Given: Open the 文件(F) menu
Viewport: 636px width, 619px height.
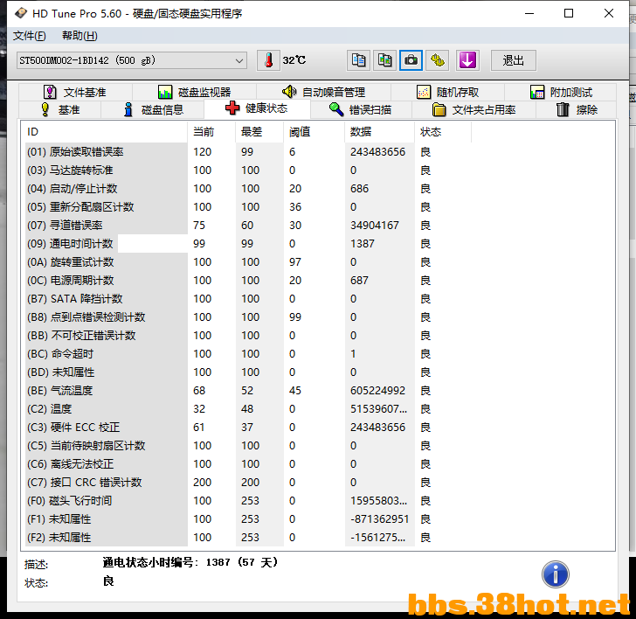Looking at the screenshot, I should click(x=29, y=36).
